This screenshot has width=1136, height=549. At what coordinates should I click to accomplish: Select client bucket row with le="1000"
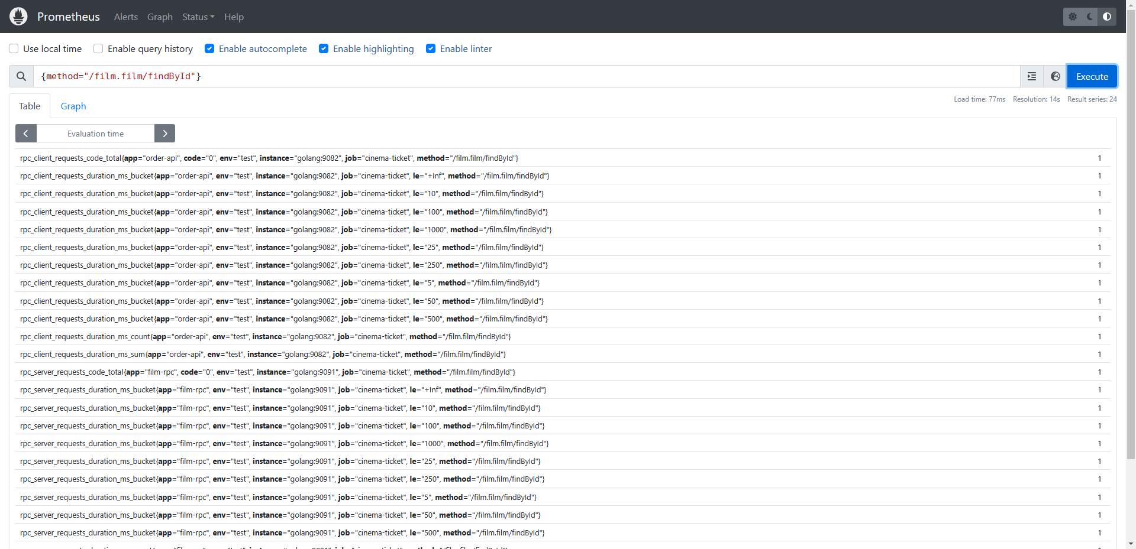pos(563,229)
